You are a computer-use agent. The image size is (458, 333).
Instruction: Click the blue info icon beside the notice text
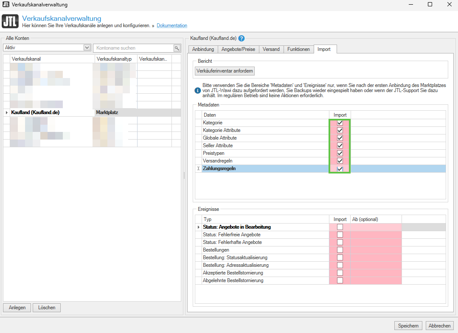coord(197,90)
